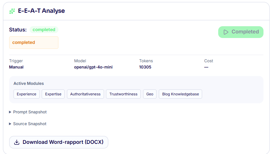Expand the Prompt Snapshot section
The height and width of the screenshot is (154, 273).
pyautogui.click(x=28, y=112)
